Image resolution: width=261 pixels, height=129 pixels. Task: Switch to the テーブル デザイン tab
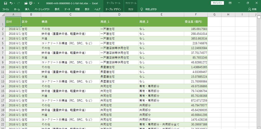(x=113, y=9)
